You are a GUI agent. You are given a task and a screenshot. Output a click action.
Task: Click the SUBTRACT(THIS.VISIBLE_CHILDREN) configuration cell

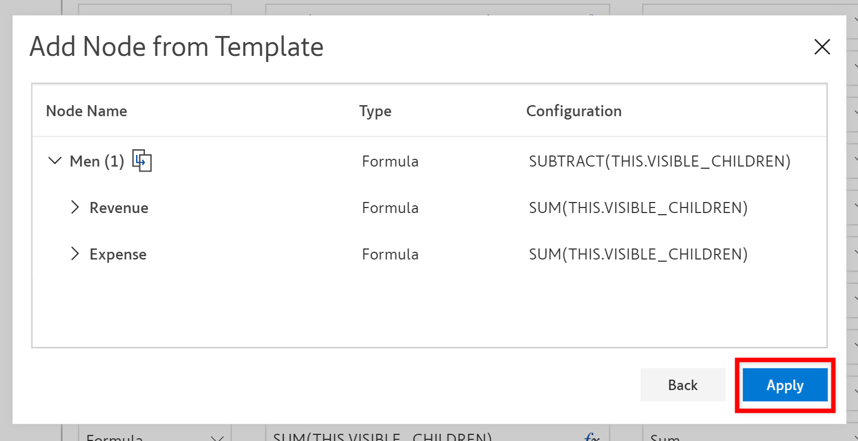659,162
